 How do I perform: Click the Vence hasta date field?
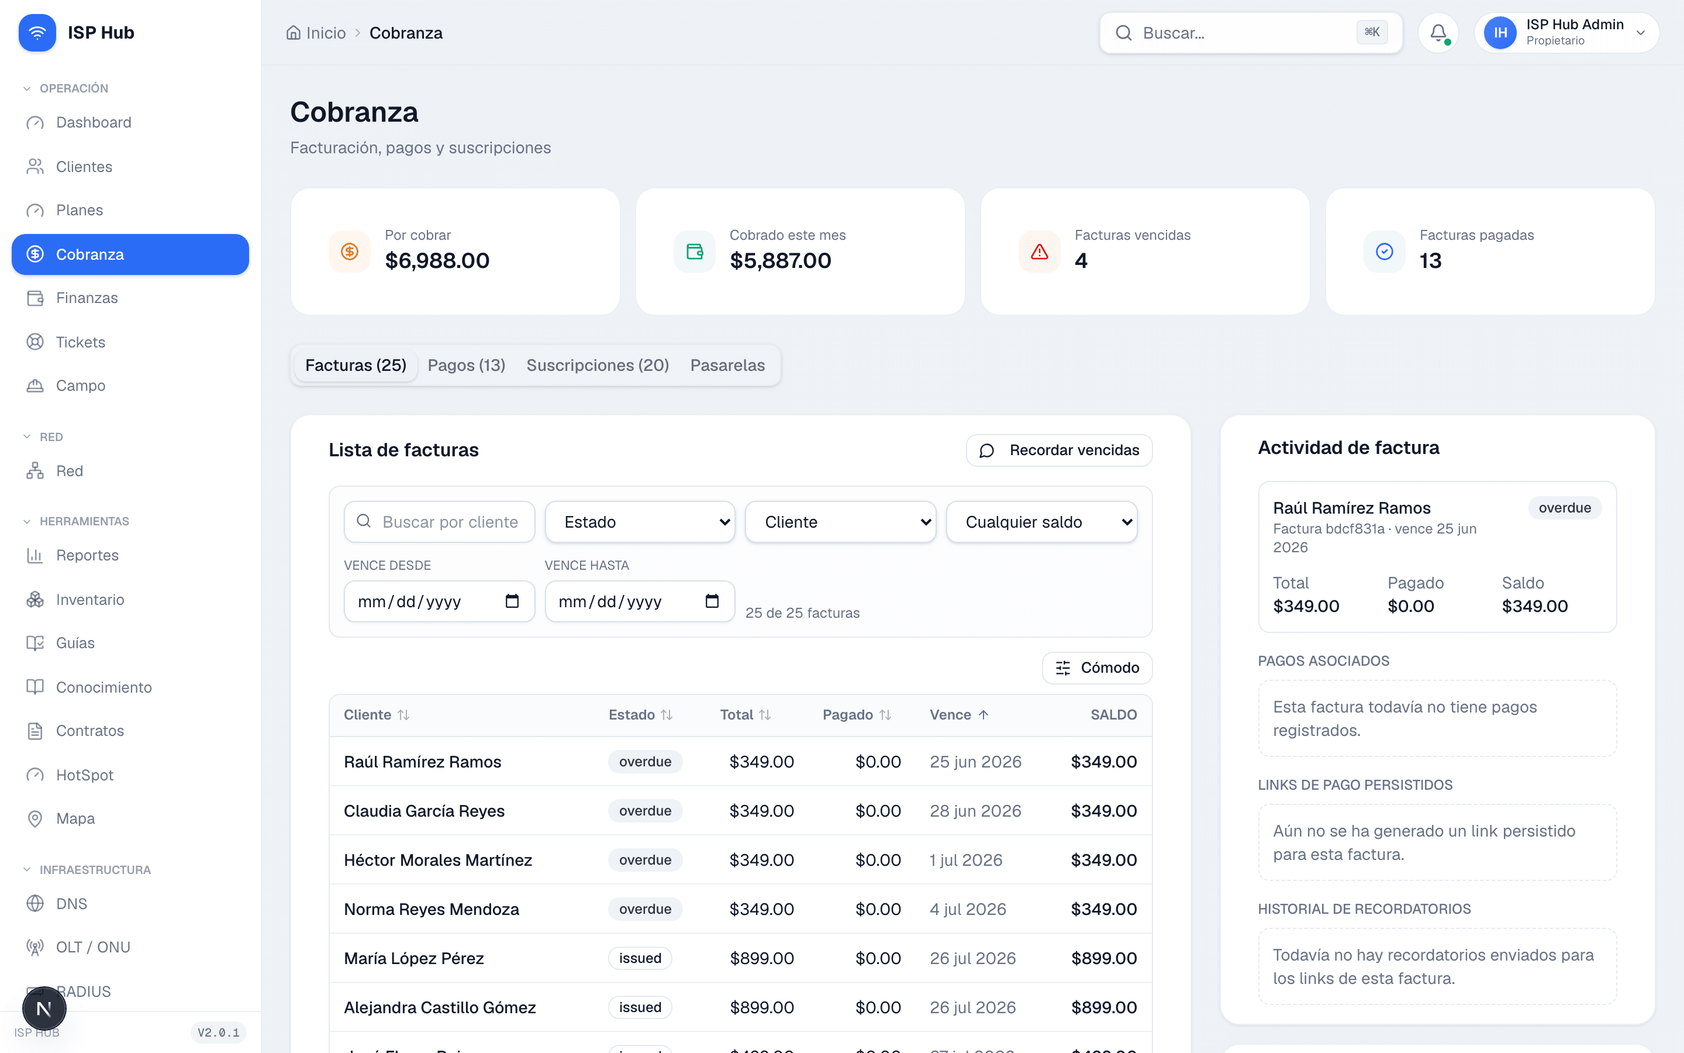click(640, 601)
